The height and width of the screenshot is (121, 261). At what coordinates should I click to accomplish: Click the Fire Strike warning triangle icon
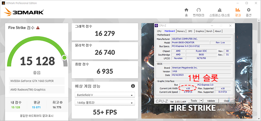click(38, 28)
